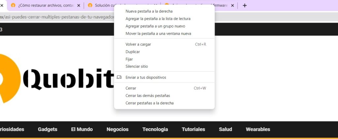The width and height of the screenshot is (338, 139).
Task: Select 'Cerrar' in context menu
Action: tap(164, 88)
